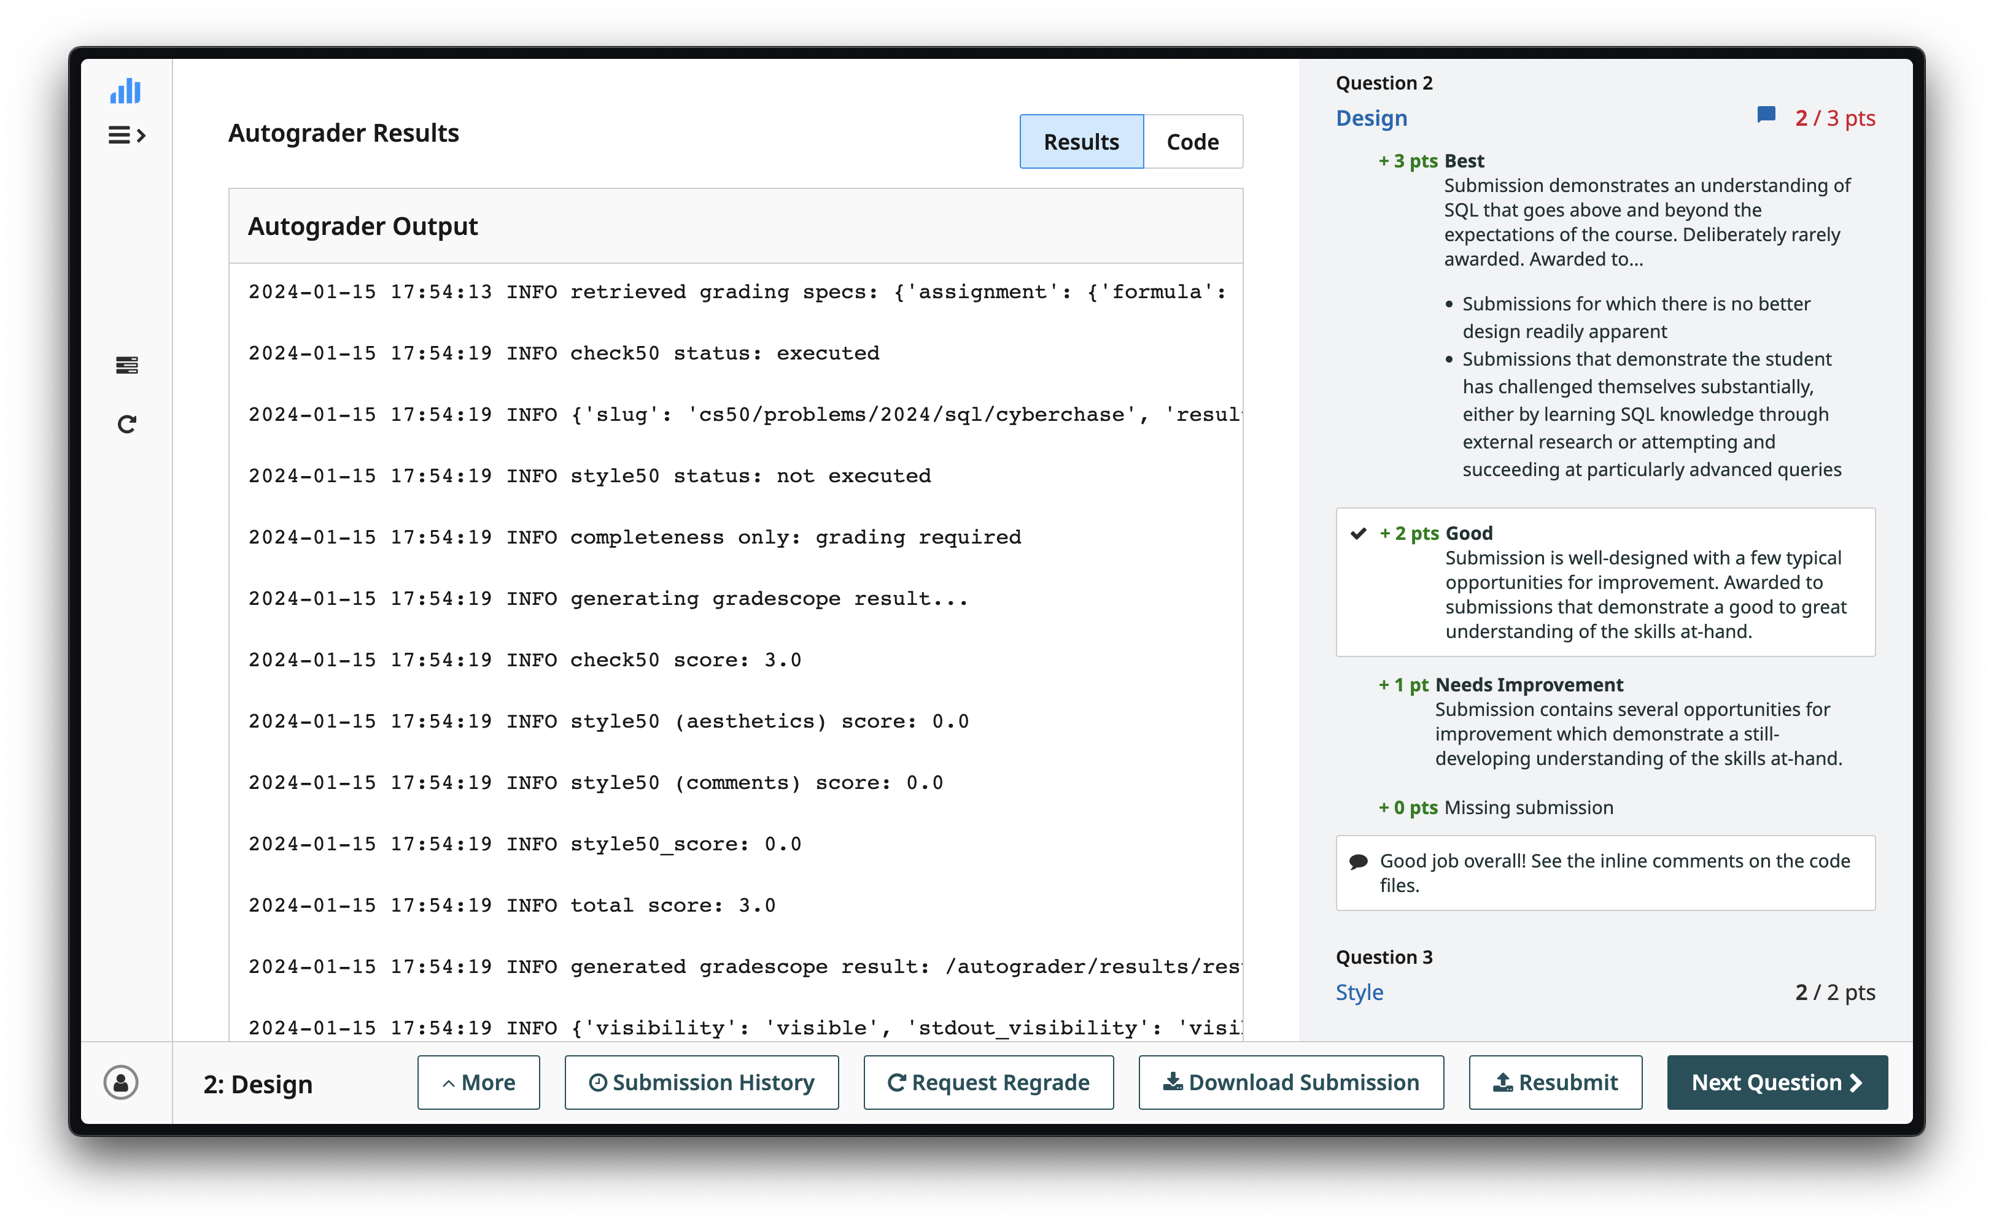Click the Gradescope bar chart logo icon
This screenshot has height=1227, width=1994.
coord(126,91)
